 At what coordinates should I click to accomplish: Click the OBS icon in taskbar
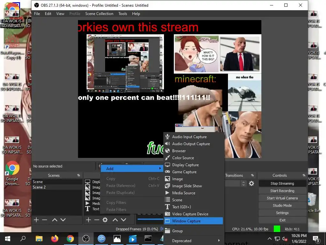[86, 239]
